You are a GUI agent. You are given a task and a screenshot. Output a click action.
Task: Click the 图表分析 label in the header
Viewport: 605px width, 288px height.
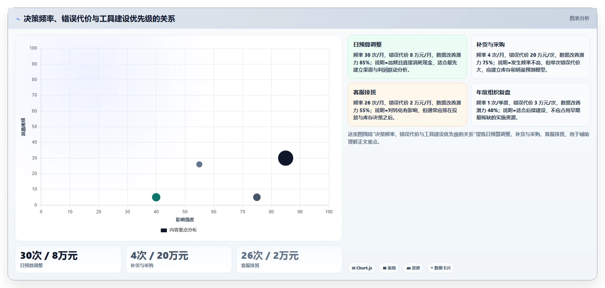point(579,18)
